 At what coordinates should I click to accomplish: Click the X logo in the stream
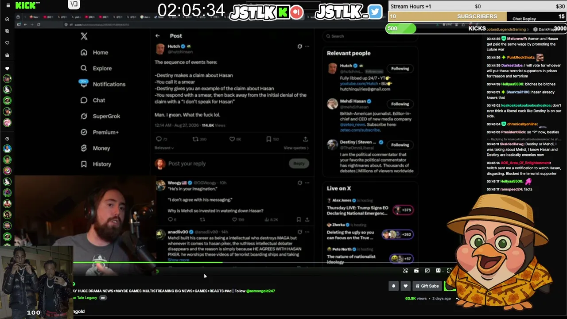pos(84,36)
